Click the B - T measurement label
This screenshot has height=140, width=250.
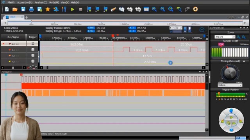pyautogui.click(x=132, y=31)
